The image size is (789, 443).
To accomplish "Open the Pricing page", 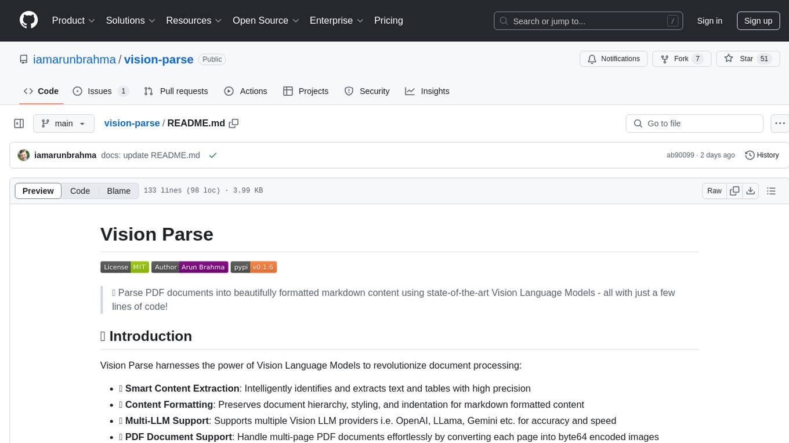I will pyautogui.click(x=389, y=20).
